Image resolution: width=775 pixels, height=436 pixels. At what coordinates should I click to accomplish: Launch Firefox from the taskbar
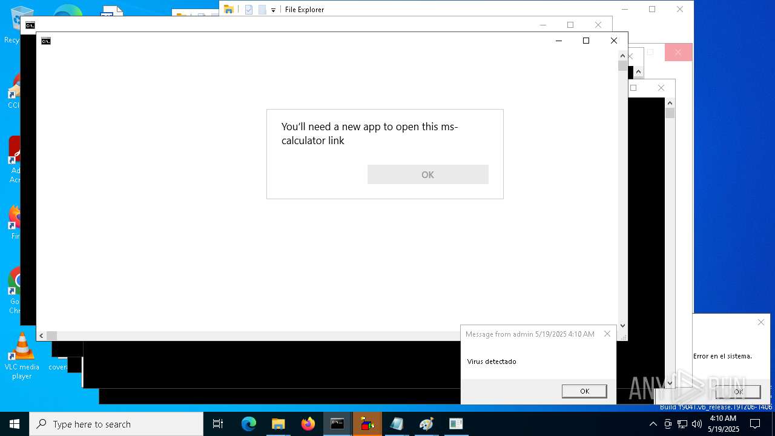pyautogui.click(x=308, y=424)
